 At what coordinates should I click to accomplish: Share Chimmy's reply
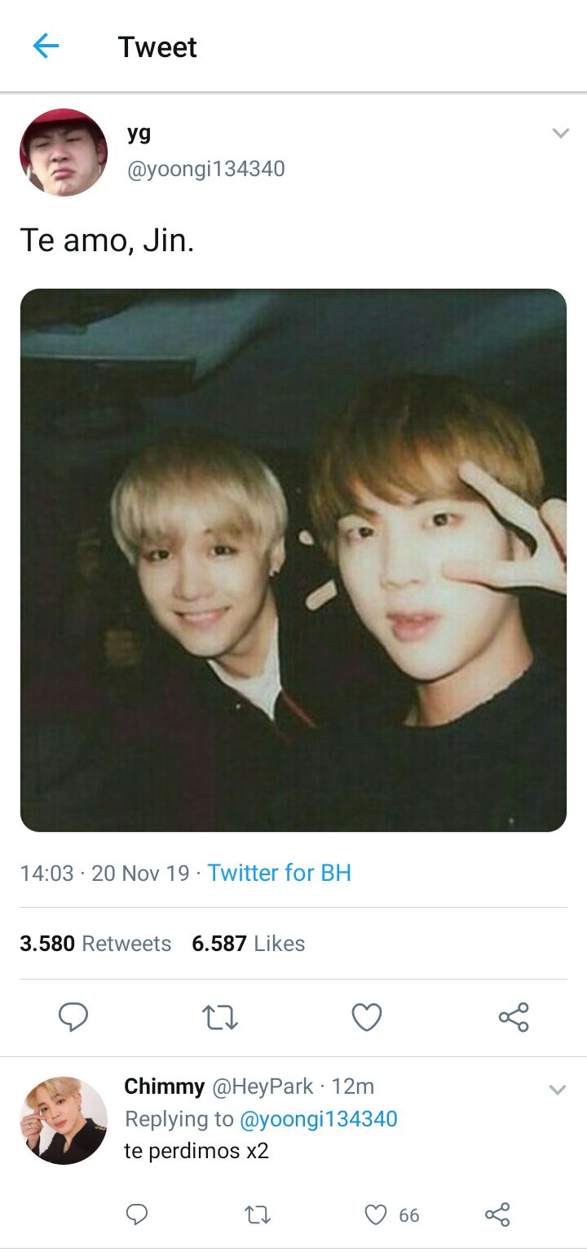[497, 1215]
